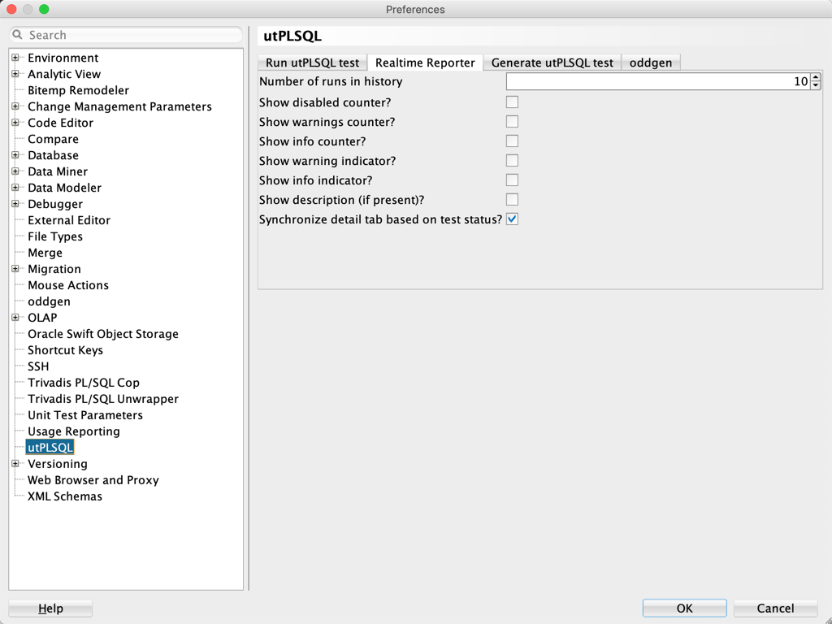Click the Cancel button
The width and height of the screenshot is (832, 624).
(x=775, y=608)
